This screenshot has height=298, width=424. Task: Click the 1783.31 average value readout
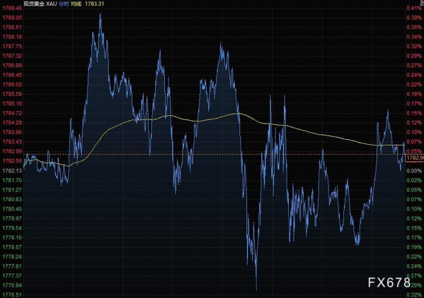[94, 4]
